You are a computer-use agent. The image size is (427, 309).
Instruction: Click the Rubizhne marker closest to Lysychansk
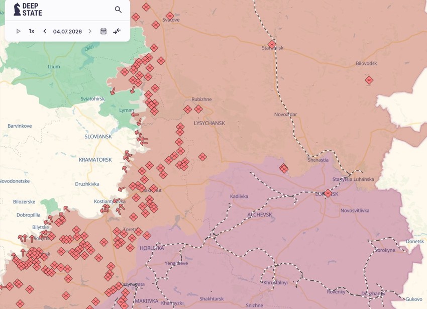pos(198,109)
